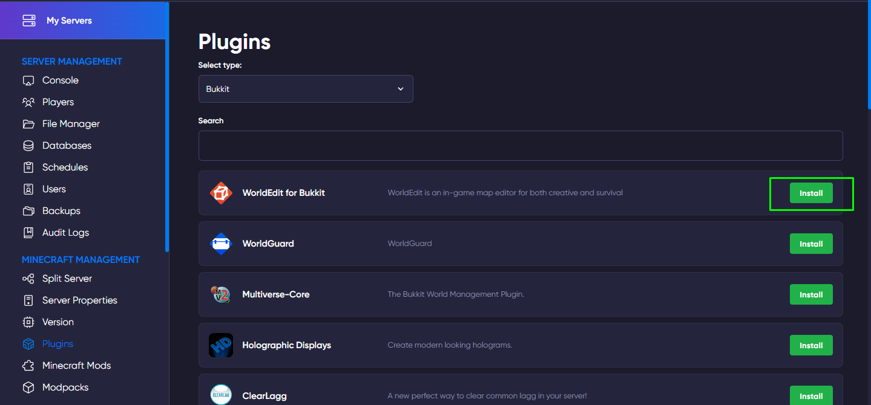This screenshot has width=871, height=405.
Task: Click the Schedules clipboard icon
Action: (x=28, y=167)
